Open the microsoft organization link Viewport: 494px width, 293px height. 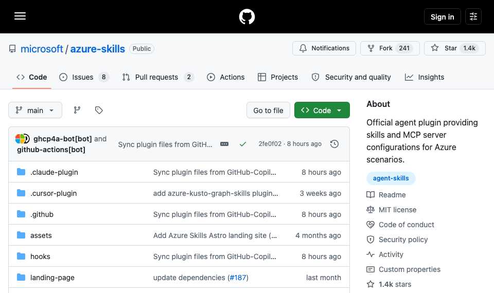point(42,49)
